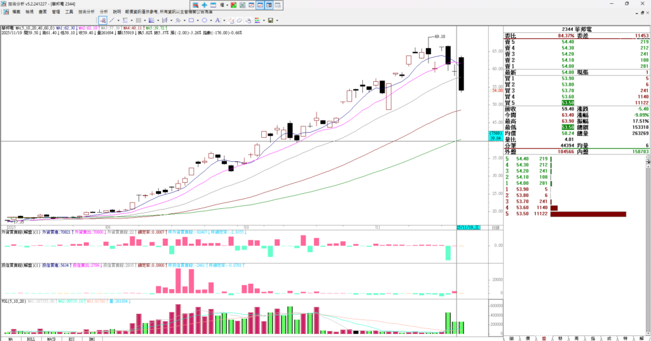651x341 pixels.
Task: Choose the ellipse drawing tool
Action: click(x=204, y=20)
